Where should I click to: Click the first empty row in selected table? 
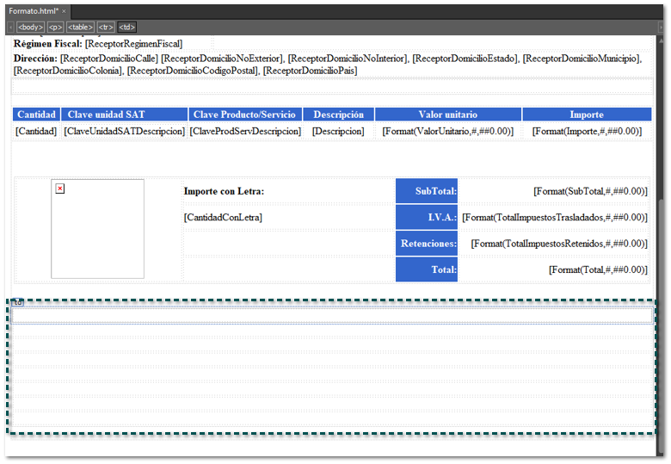(332, 315)
